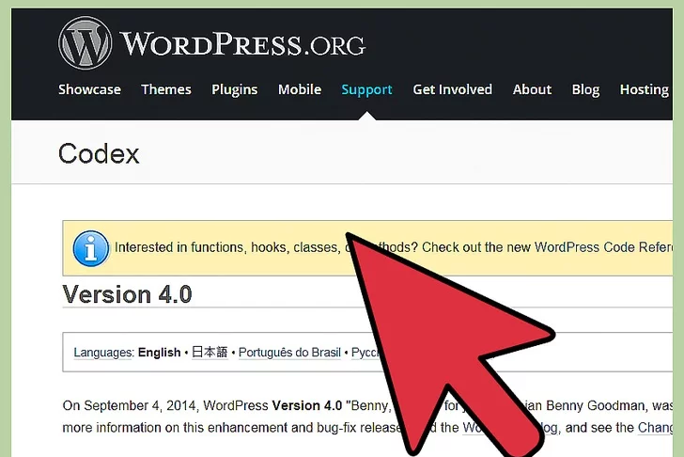Image resolution: width=684 pixels, height=457 pixels.
Task: Open the Changelog link in the paragraph
Action: [660, 428]
